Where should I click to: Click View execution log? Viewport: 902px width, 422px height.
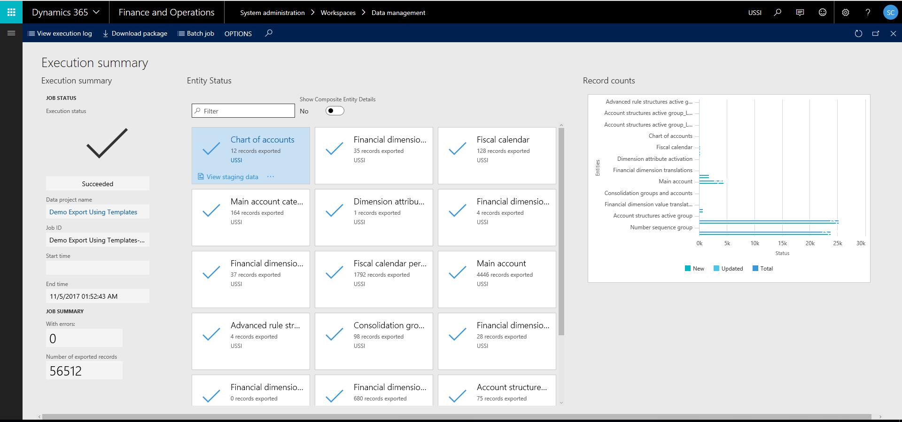[60, 34]
